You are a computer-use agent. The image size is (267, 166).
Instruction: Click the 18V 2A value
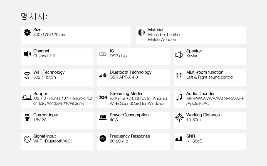point(40,120)
